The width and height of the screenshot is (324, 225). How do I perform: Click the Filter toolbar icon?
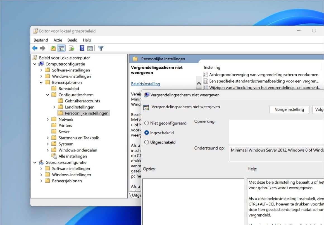point(101,48)
